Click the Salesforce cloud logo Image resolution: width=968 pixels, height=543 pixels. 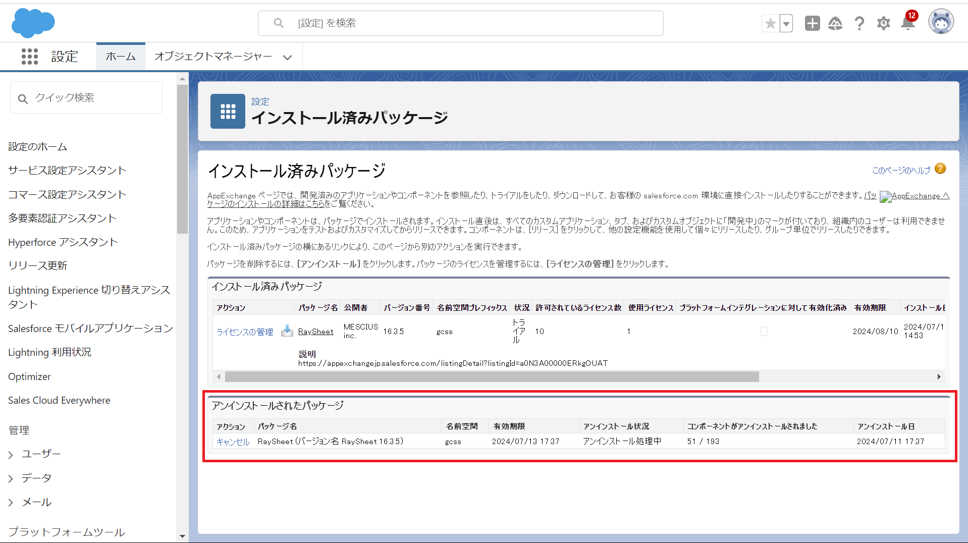tap(33, 23)
